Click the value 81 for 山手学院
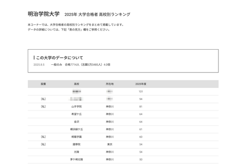This screenshot has width=247, height=165. pyautogui.click(x=140, y=107)
